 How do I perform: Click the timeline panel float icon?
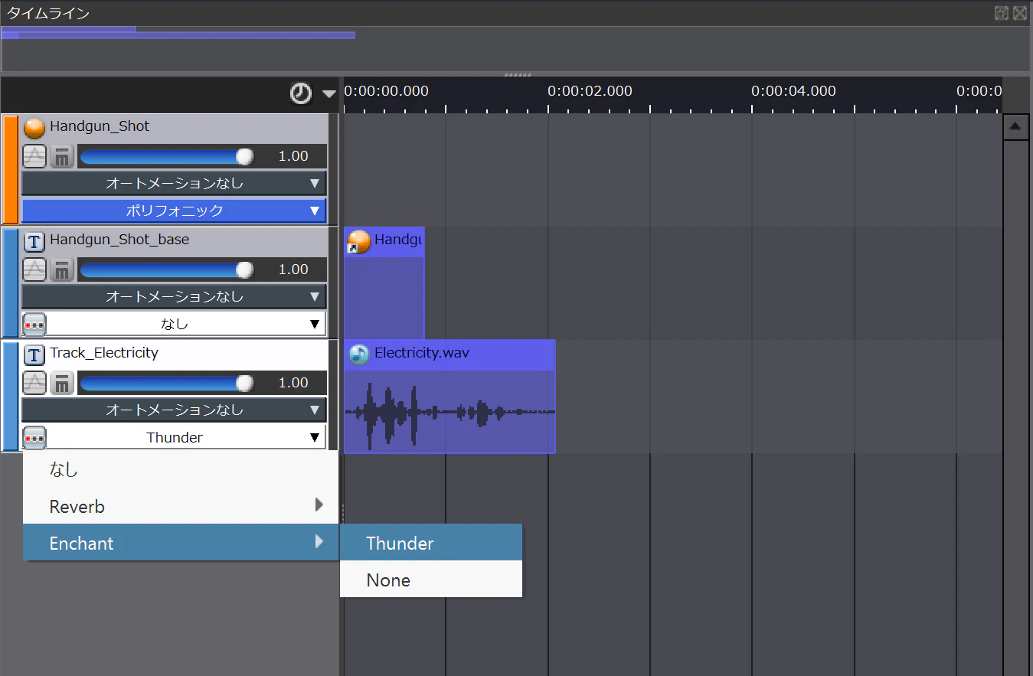point(1002,13)
